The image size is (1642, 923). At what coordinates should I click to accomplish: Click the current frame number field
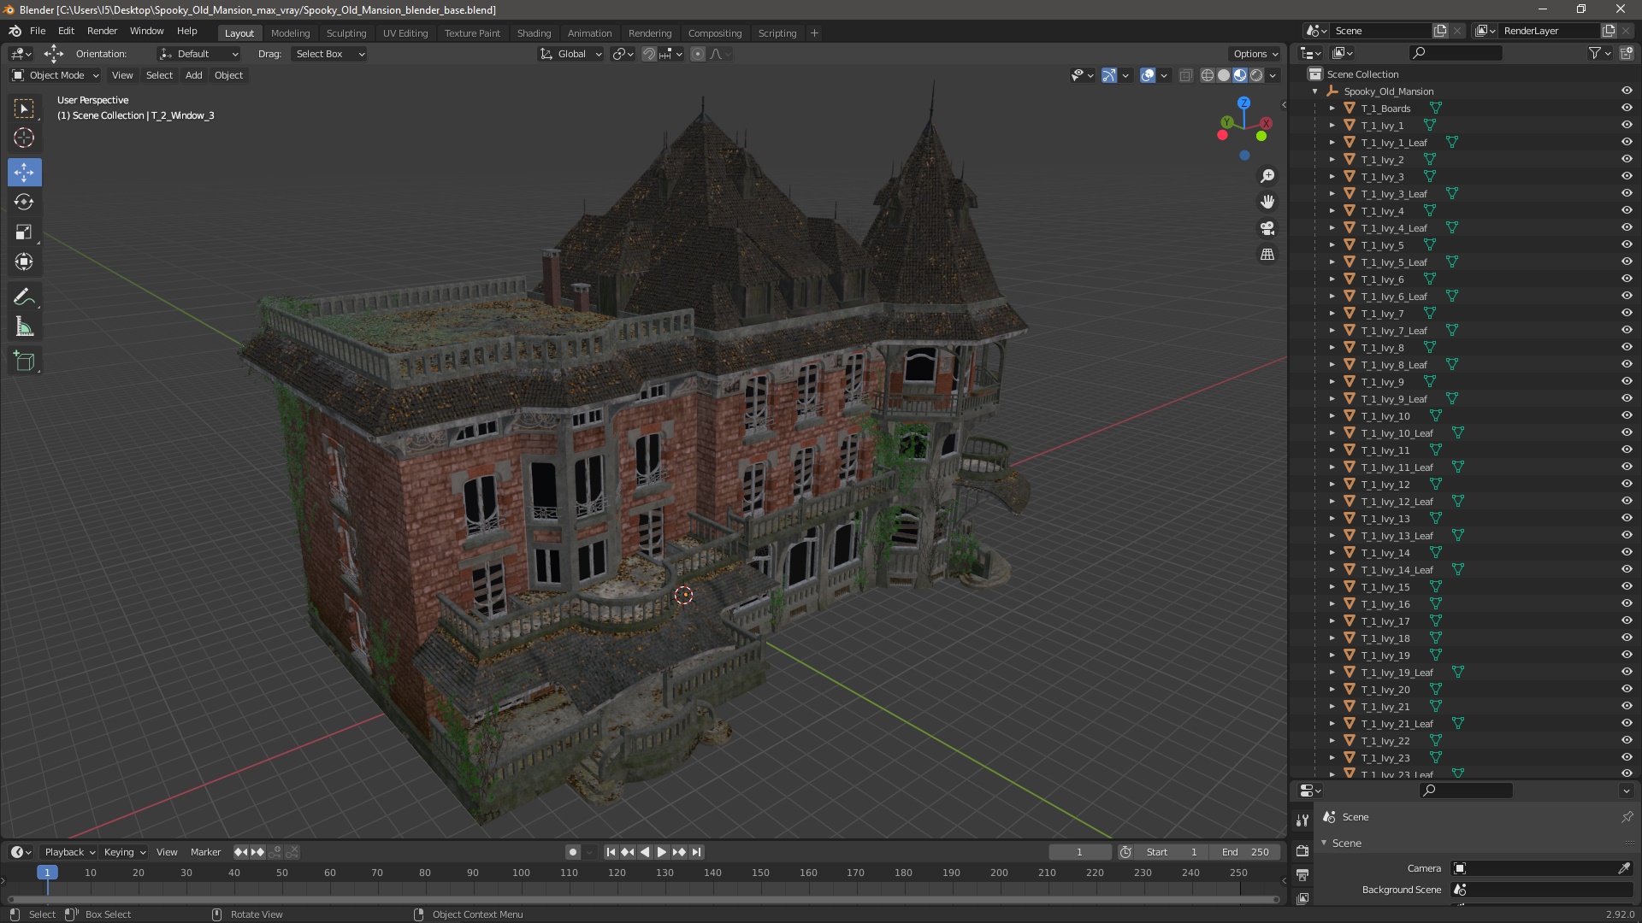pos(1080,852)
